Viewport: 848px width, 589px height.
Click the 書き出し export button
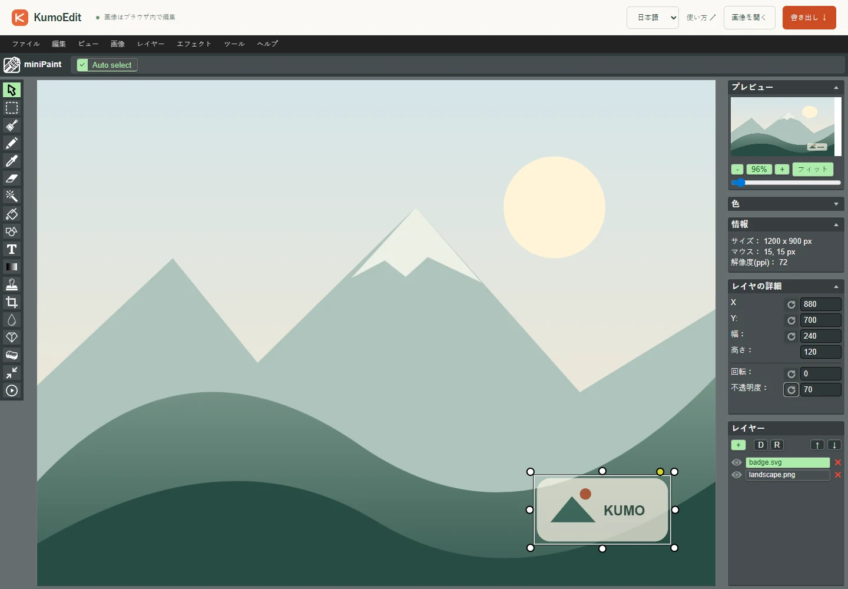tap(809, 18)
